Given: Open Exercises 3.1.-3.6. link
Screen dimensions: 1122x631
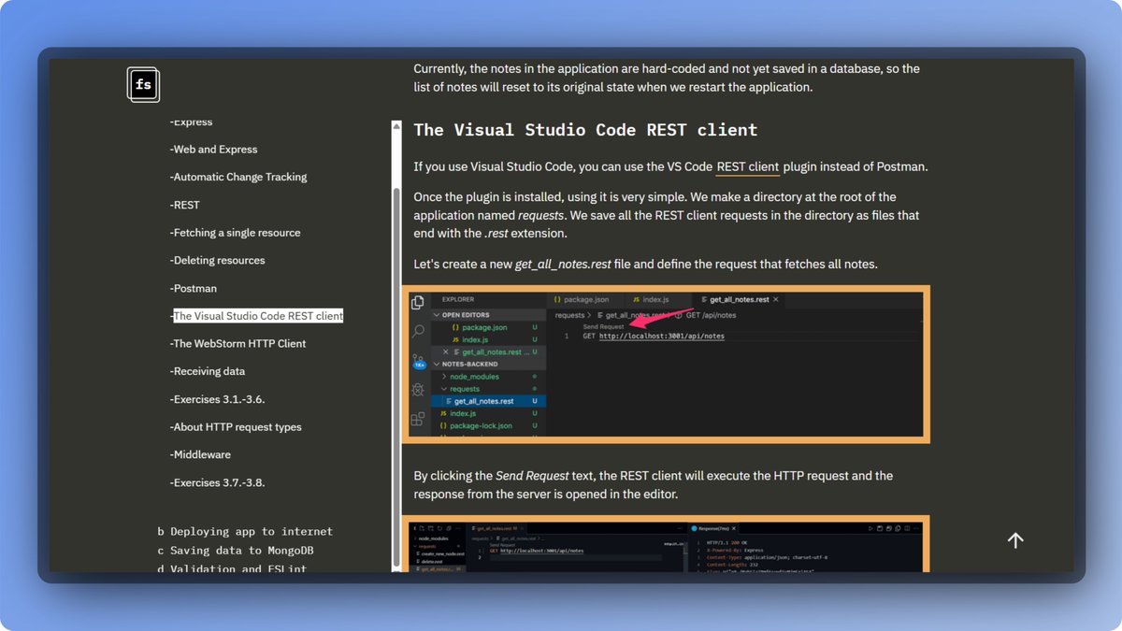Looking at the screenshot, I should 218,399.
